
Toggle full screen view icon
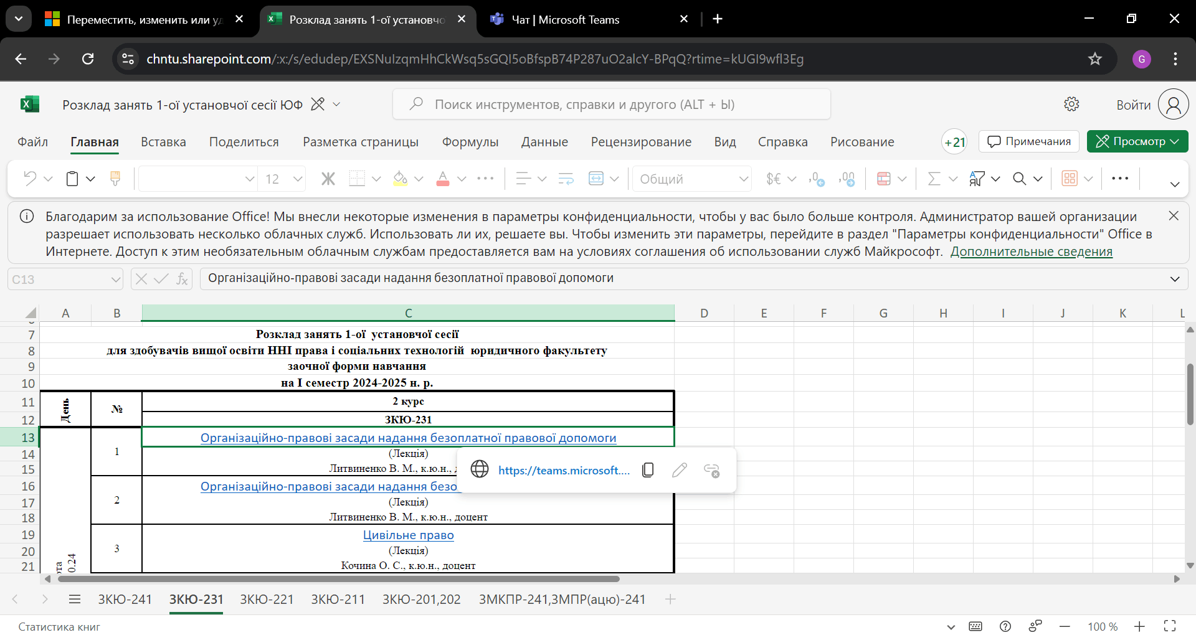point(1170,626)
